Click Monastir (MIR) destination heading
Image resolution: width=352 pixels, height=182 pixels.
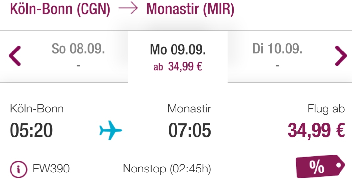point(190,9)
